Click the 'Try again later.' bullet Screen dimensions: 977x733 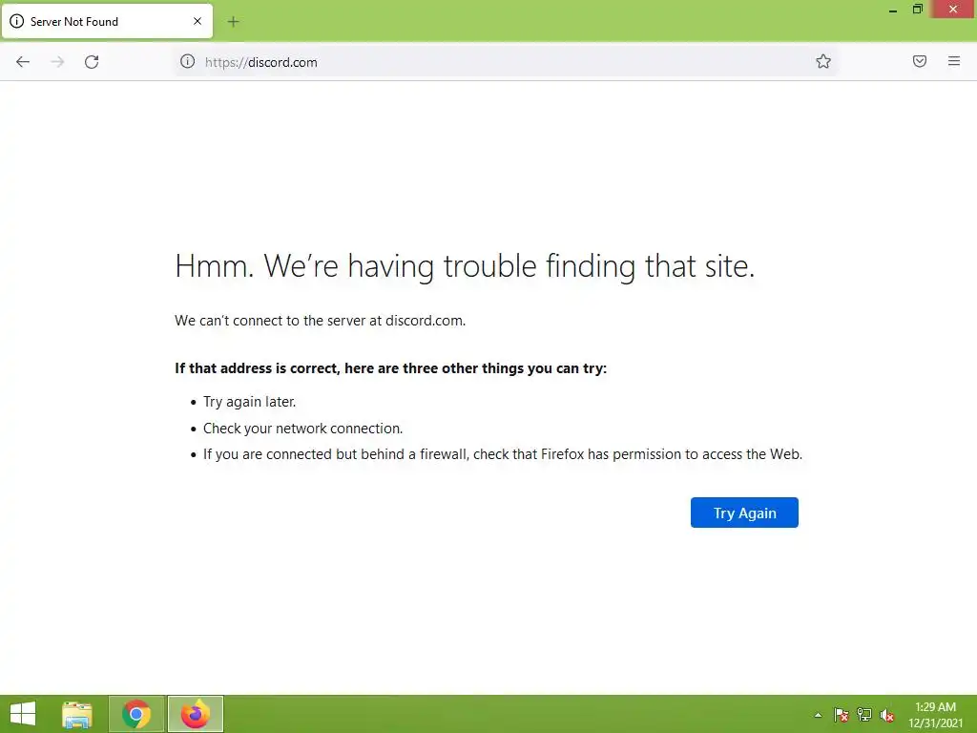249,402
